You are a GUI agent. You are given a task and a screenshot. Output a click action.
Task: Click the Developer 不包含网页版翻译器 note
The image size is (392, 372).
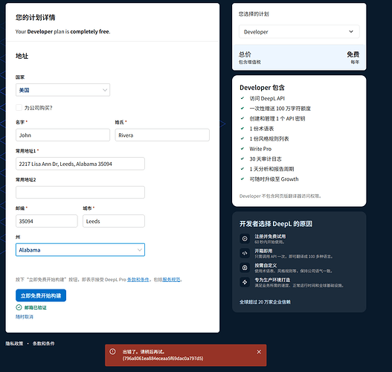pyautogui.click(x=280, y=196)
